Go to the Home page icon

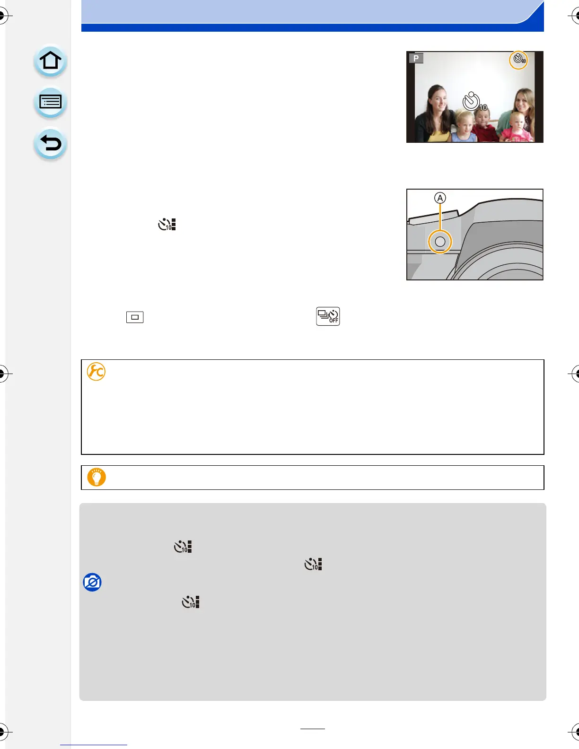point(50,61)
